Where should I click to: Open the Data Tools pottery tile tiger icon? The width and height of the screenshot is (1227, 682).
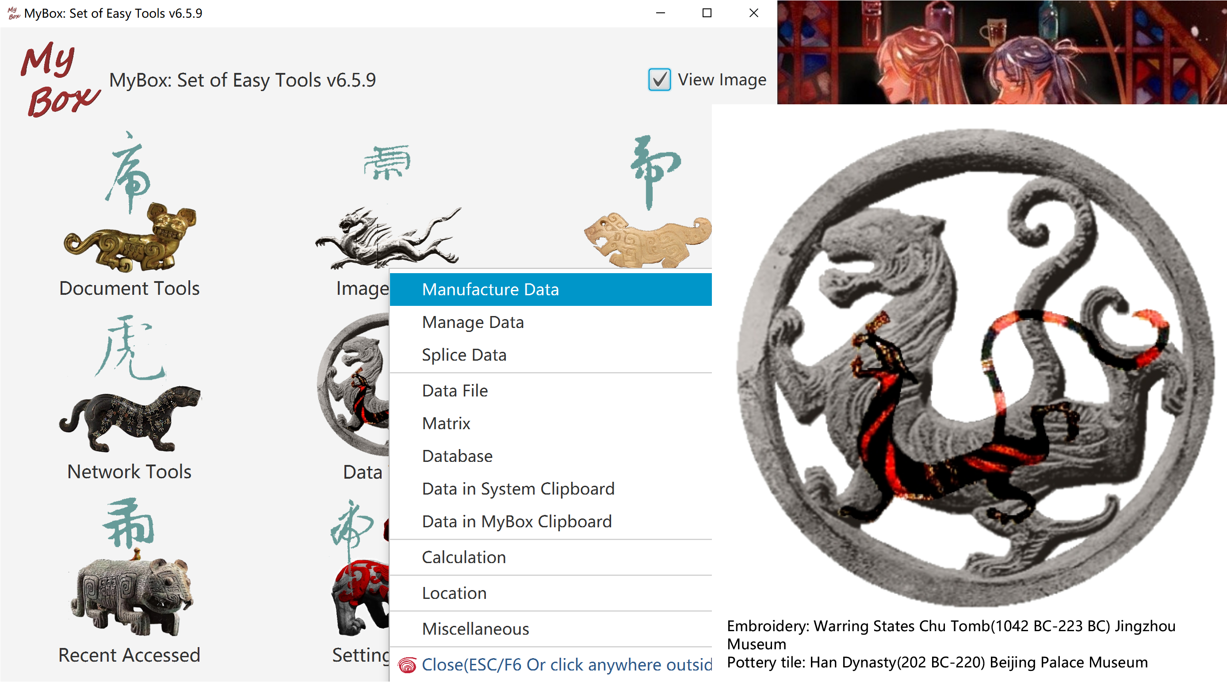(353, 385)
